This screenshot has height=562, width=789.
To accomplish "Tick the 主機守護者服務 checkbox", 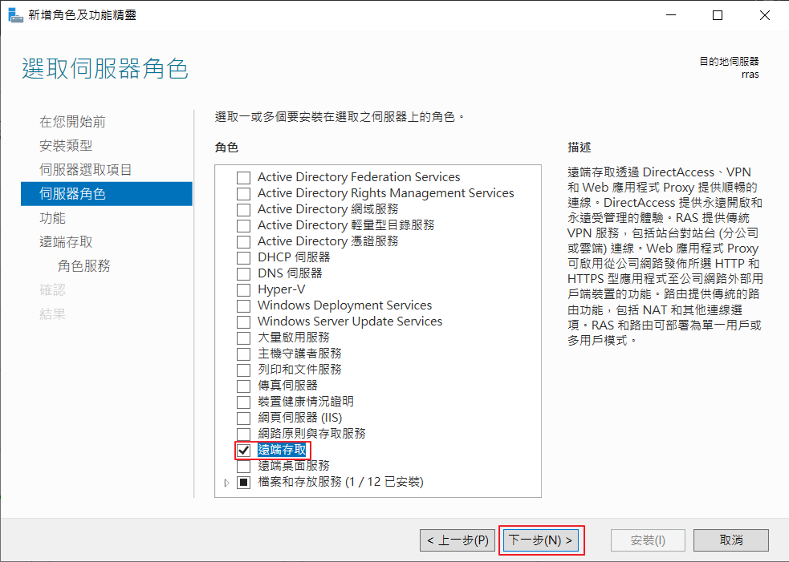I will (243, 354).
